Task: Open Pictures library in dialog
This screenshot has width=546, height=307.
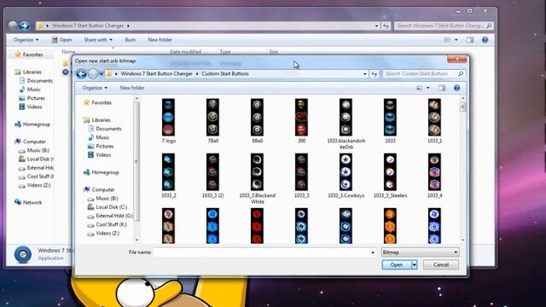Action: [101, 146]
